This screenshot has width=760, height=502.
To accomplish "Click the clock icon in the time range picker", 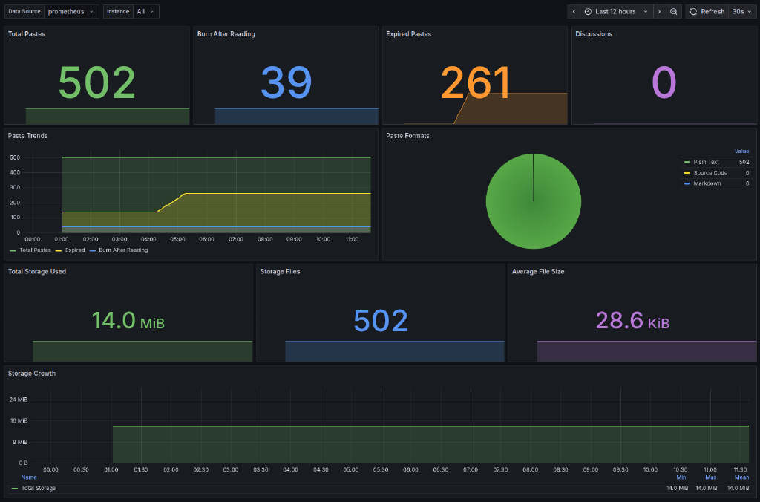I will point(587,11).
